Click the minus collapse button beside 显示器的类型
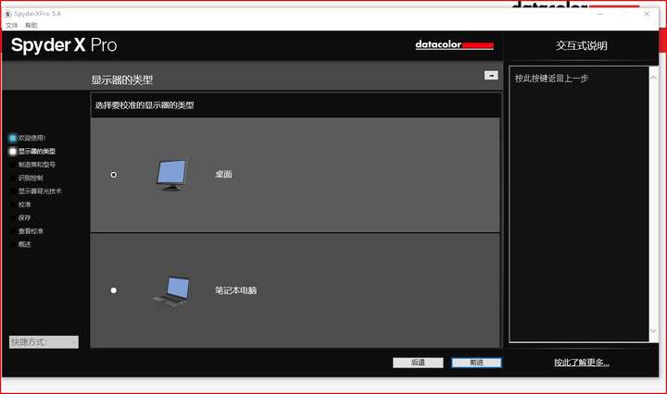Viewport: 667px width, 394px height. click(x=491, y=75)
